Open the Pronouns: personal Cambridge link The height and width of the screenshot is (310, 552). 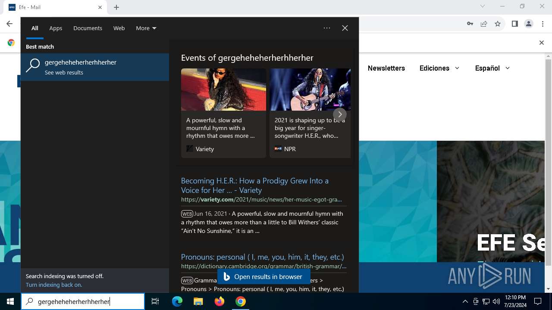(x=263, y=257)
